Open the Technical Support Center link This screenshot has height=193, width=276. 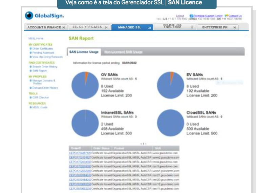[x=208, y=16]
